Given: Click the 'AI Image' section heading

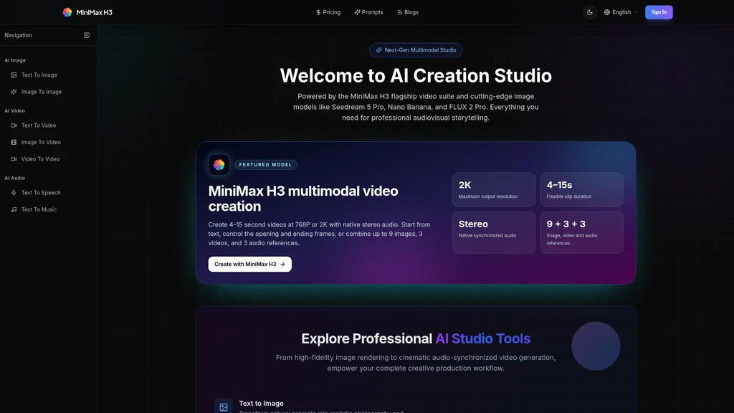Looking at the screenshot, I should coord(15,60).
